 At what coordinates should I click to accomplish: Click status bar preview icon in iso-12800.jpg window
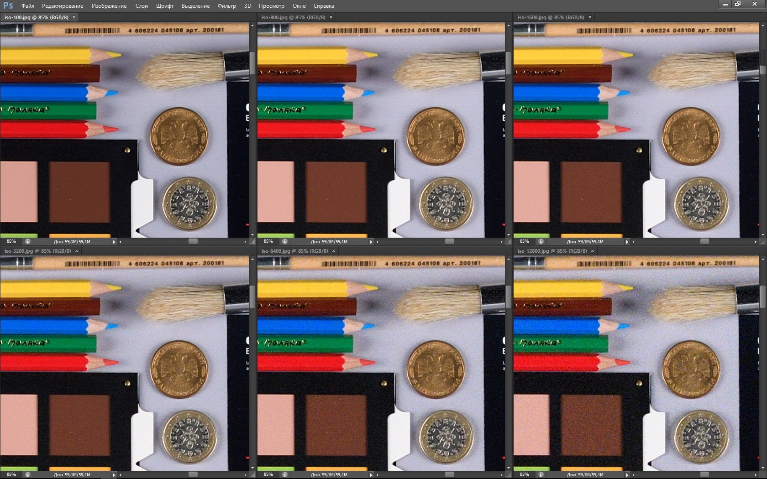coord(541,474)
